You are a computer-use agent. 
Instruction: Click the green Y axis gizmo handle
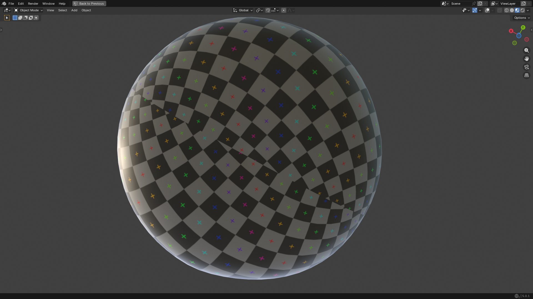(523, 27)
